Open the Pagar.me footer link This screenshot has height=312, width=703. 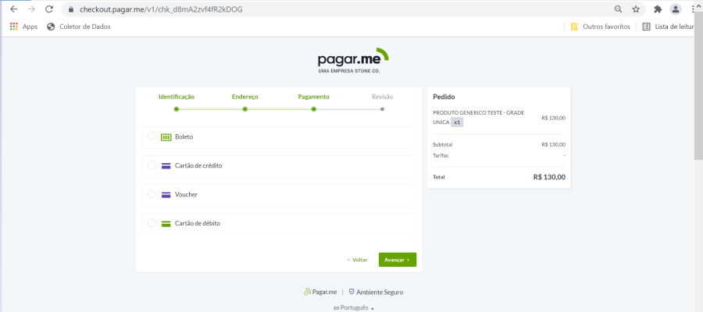320,292
